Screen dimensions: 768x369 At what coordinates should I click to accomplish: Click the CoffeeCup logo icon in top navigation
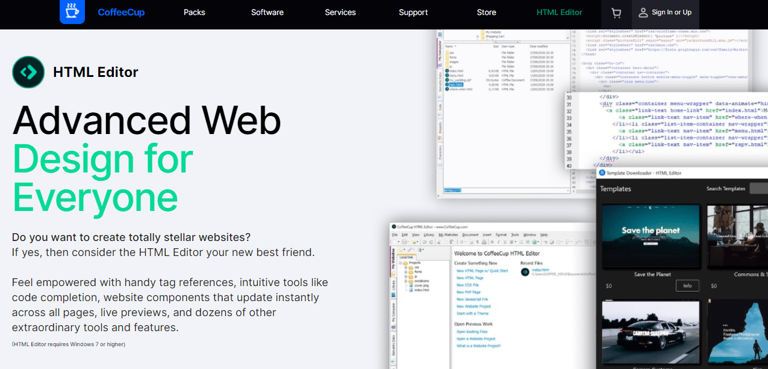click(x=71, y=12)
